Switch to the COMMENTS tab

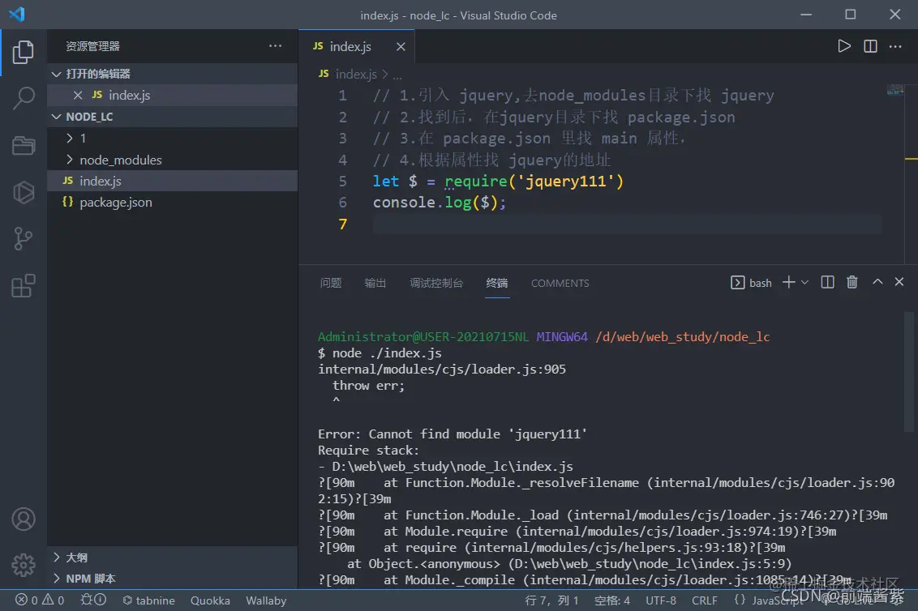560,284
